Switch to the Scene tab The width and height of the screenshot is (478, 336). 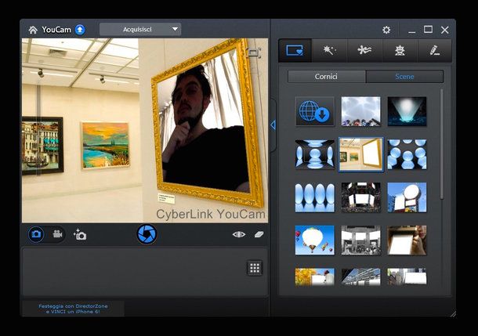point(404,77)
